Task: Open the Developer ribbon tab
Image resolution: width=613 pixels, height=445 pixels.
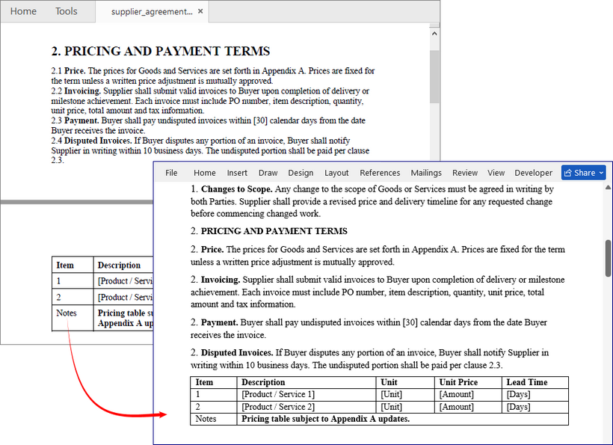Action: coord(533,173)
